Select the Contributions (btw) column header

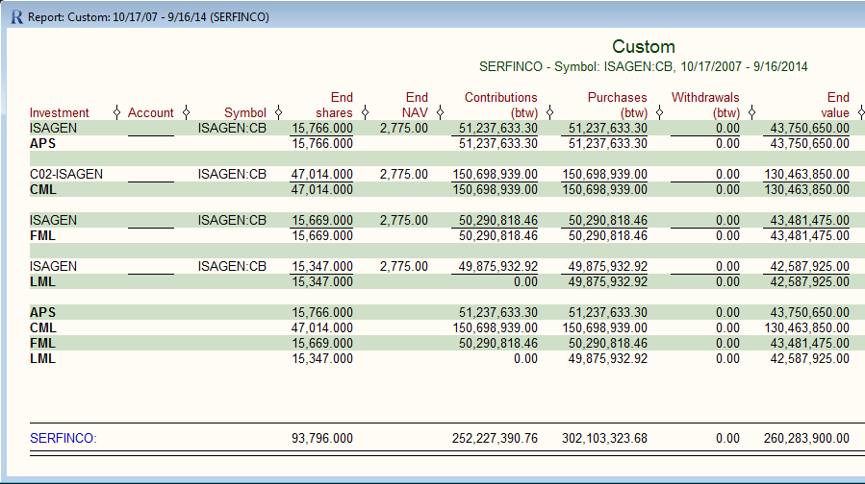(x=501, y=106)
